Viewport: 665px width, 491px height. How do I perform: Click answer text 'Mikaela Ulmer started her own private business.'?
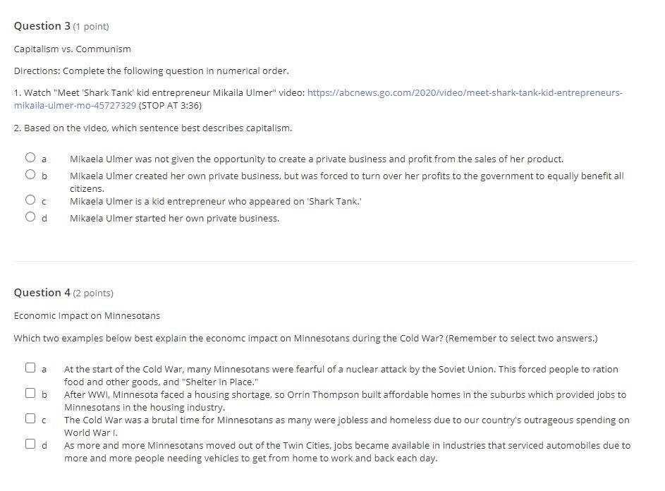(174, 218)
